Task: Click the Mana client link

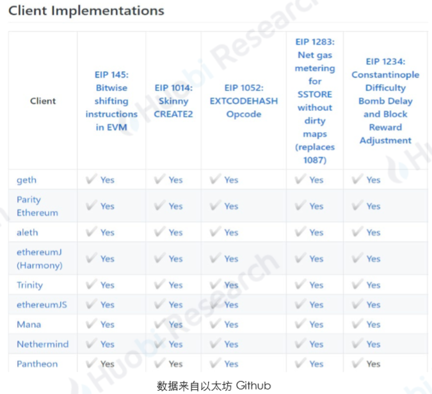Action: [29, 325]
